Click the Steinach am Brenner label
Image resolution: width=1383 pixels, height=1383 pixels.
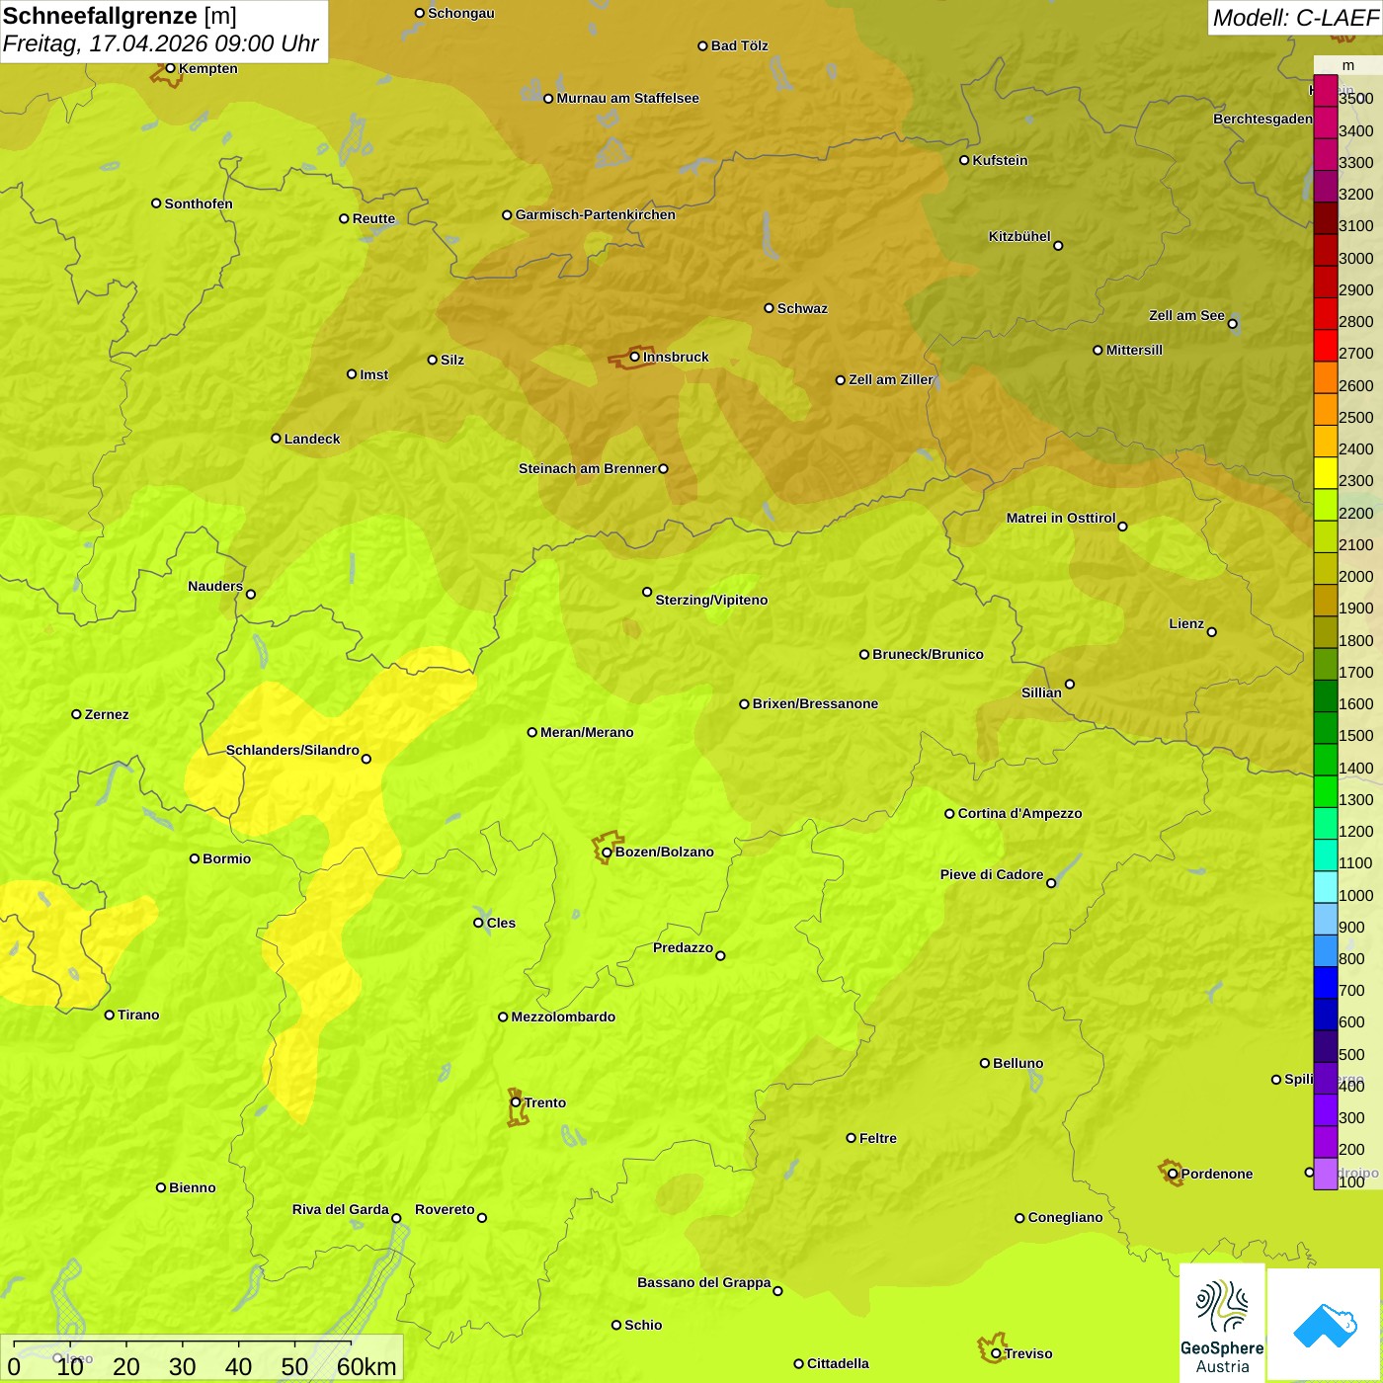pyautogui.click(x=588, y=468)
